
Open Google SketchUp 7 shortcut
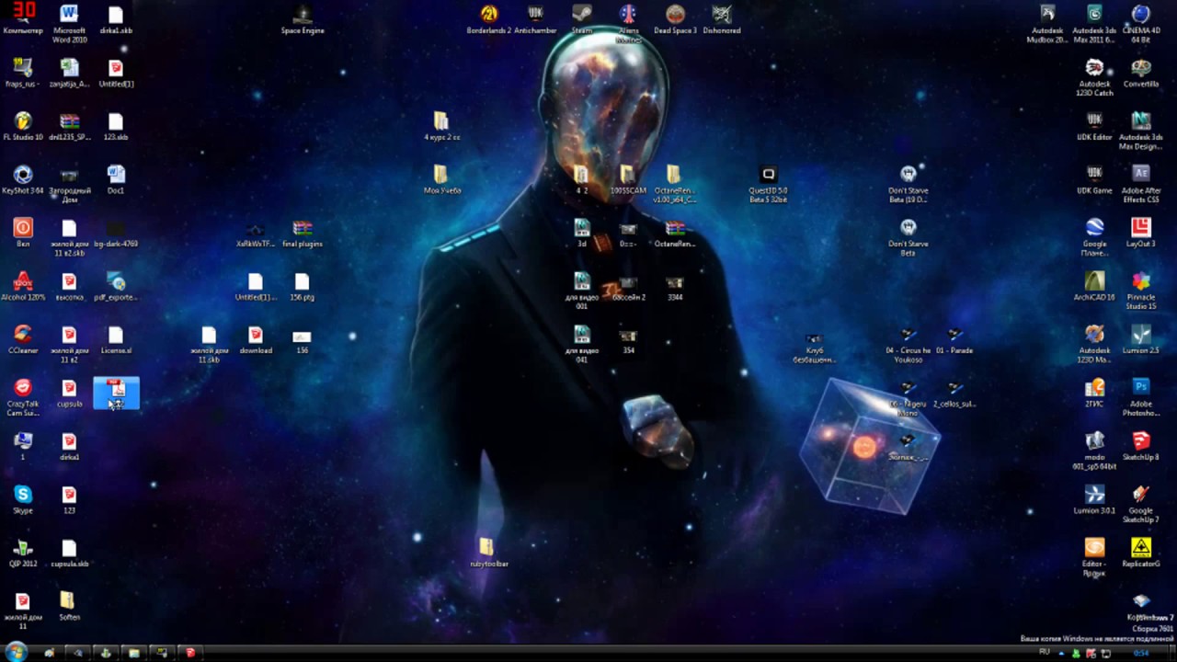point(1141,503)
